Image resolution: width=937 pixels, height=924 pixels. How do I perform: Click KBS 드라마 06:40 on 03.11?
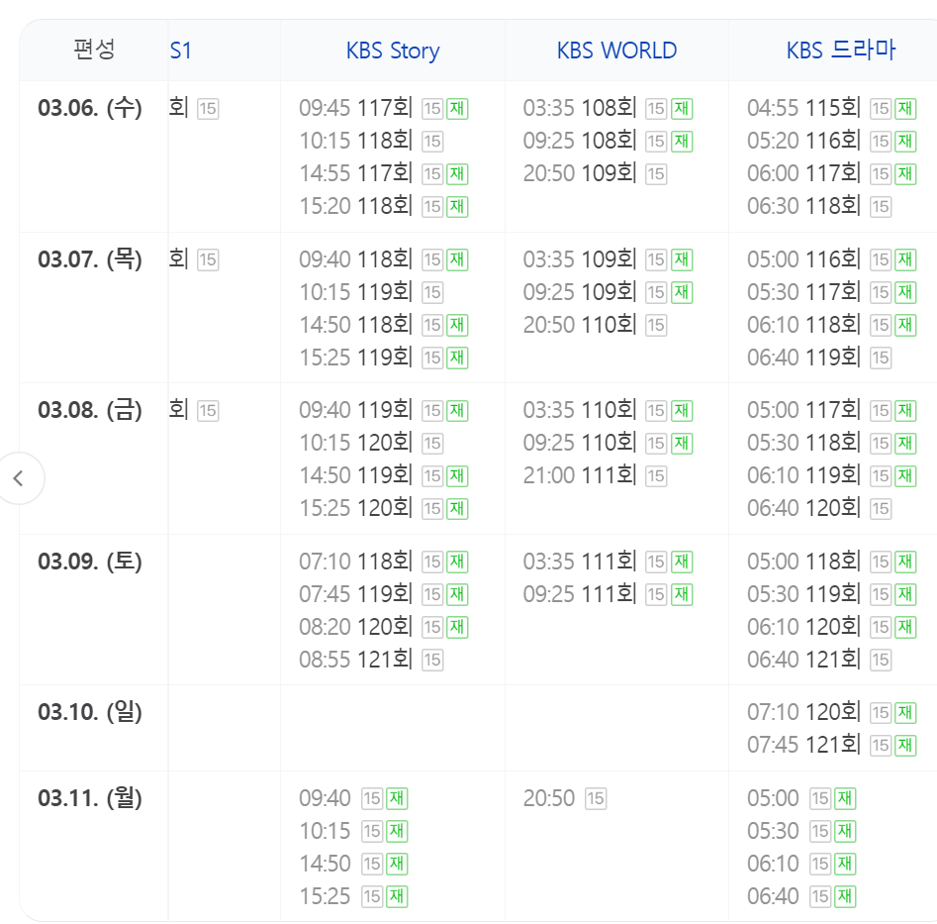coord(801,896)
